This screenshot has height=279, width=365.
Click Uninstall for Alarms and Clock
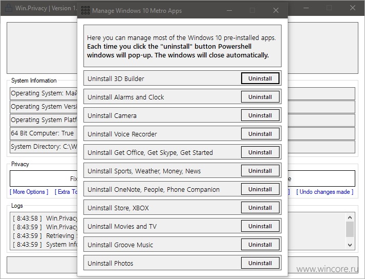[260, 97]
